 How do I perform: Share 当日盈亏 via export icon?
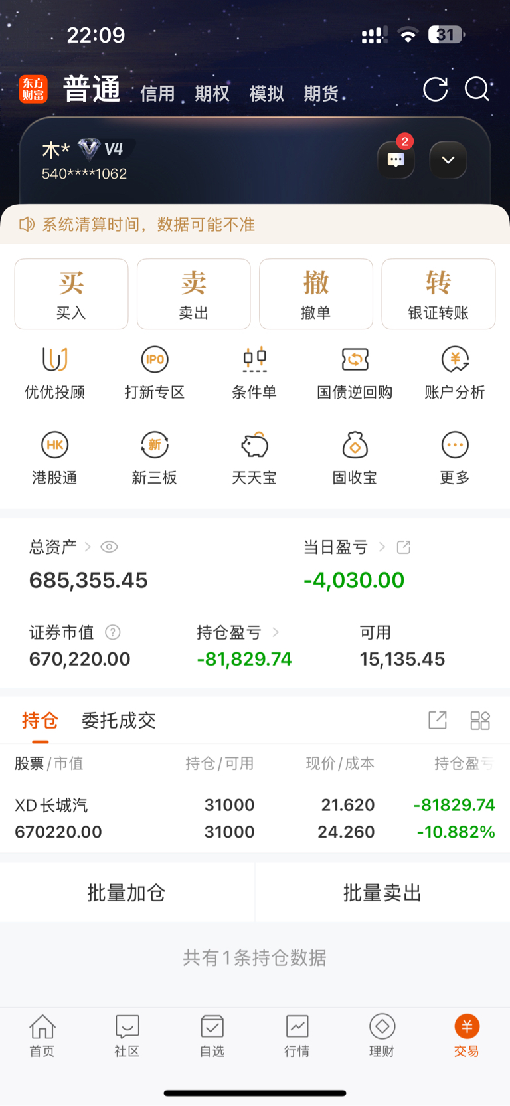click(x=404, y=547)
